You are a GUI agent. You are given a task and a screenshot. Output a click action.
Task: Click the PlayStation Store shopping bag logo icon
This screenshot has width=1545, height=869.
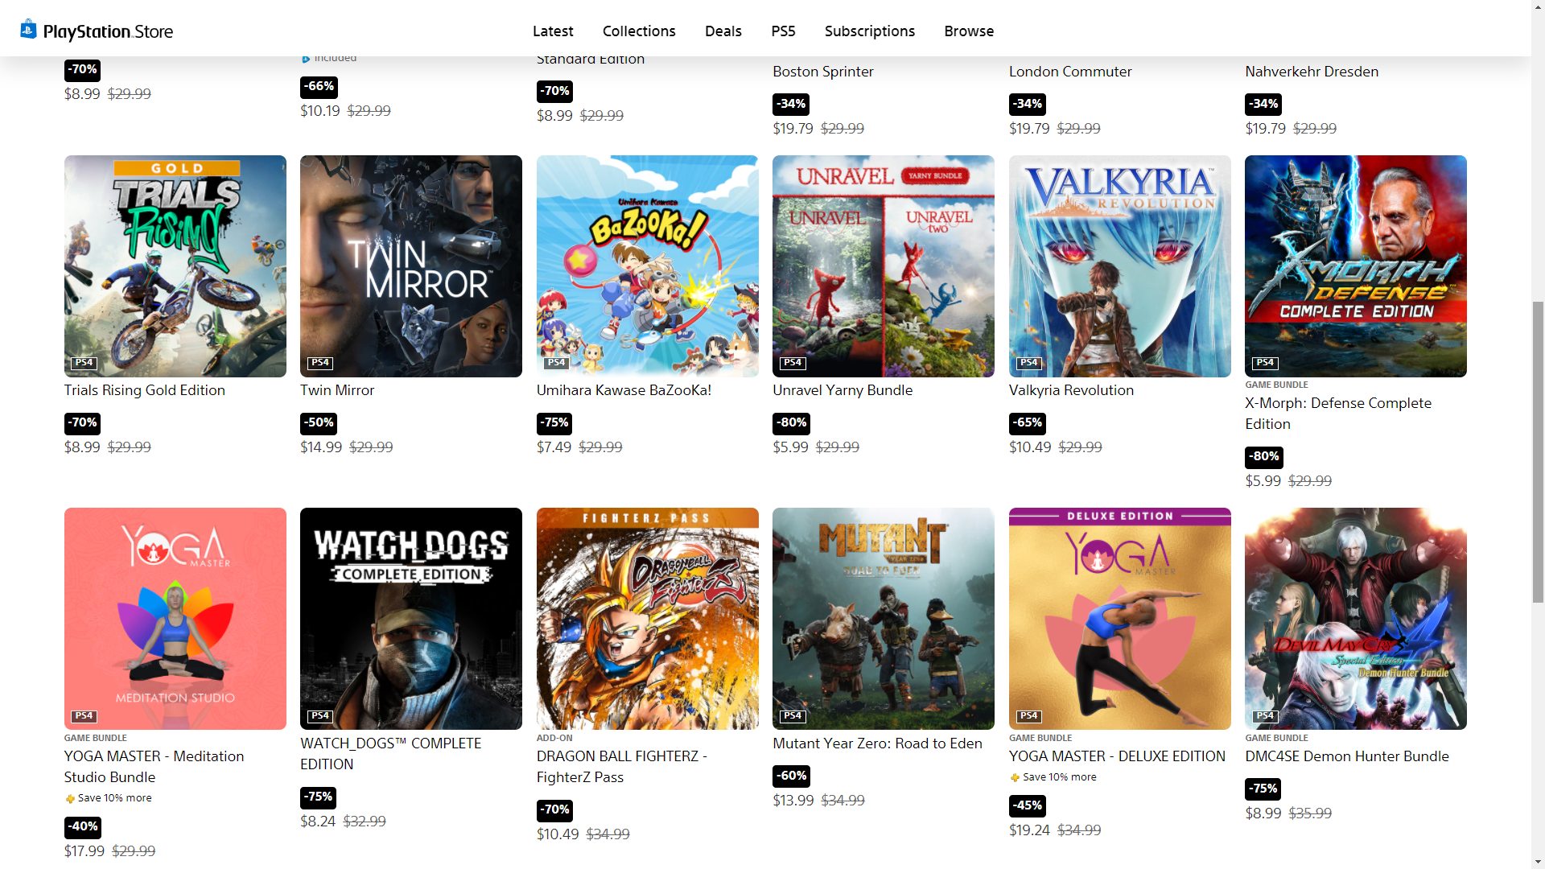pos(28,30)
